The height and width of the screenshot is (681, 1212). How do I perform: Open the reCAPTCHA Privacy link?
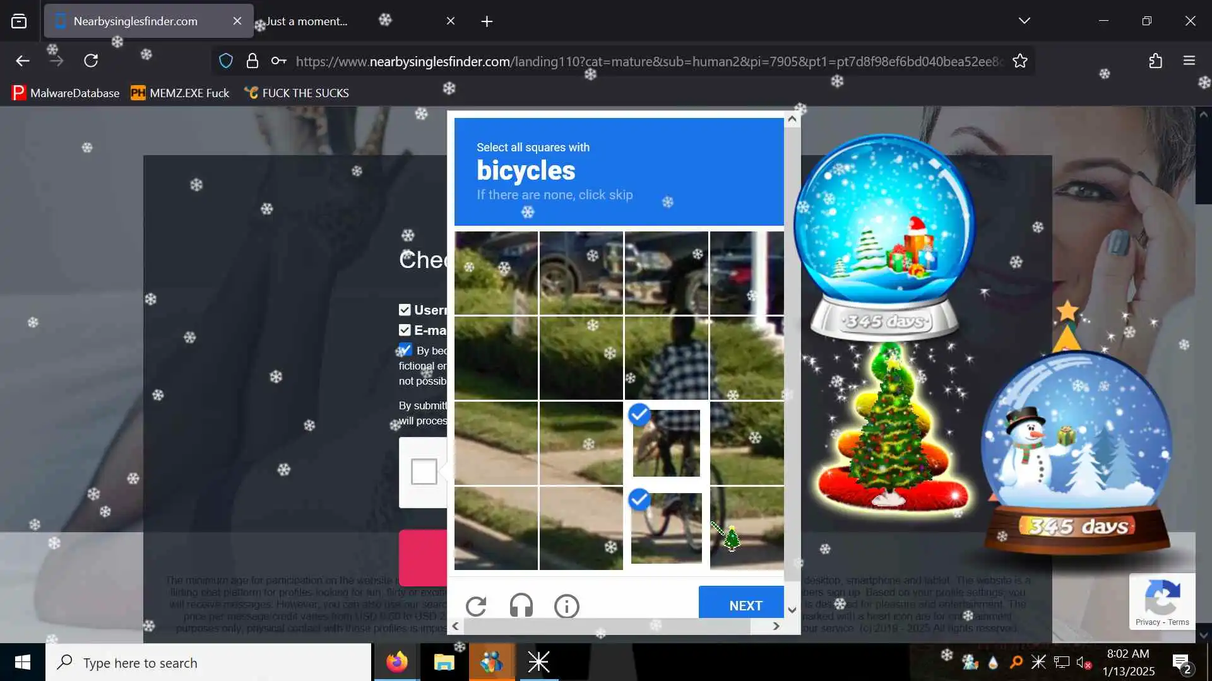[x=1148, y=622]
